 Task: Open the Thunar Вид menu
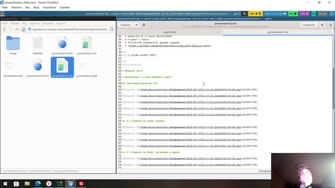coord(25,23)
